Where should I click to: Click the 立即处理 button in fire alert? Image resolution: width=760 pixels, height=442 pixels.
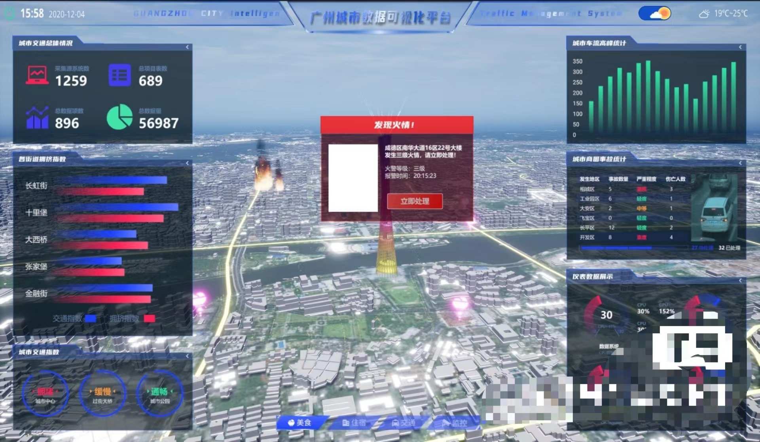point(415,201)
